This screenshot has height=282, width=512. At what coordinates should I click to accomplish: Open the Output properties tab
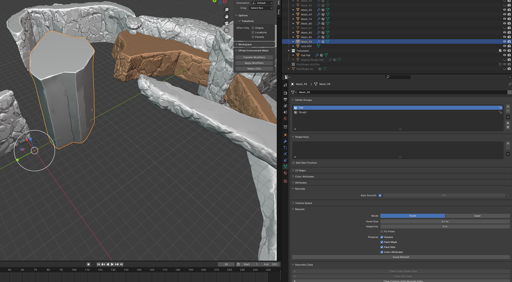click(285, 99)
